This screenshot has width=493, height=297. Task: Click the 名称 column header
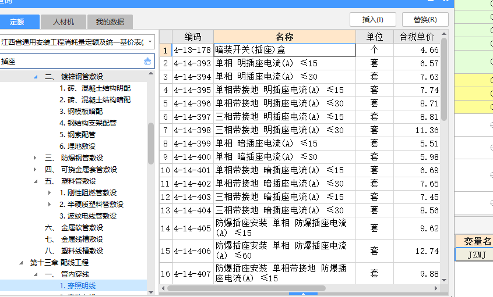284,37
